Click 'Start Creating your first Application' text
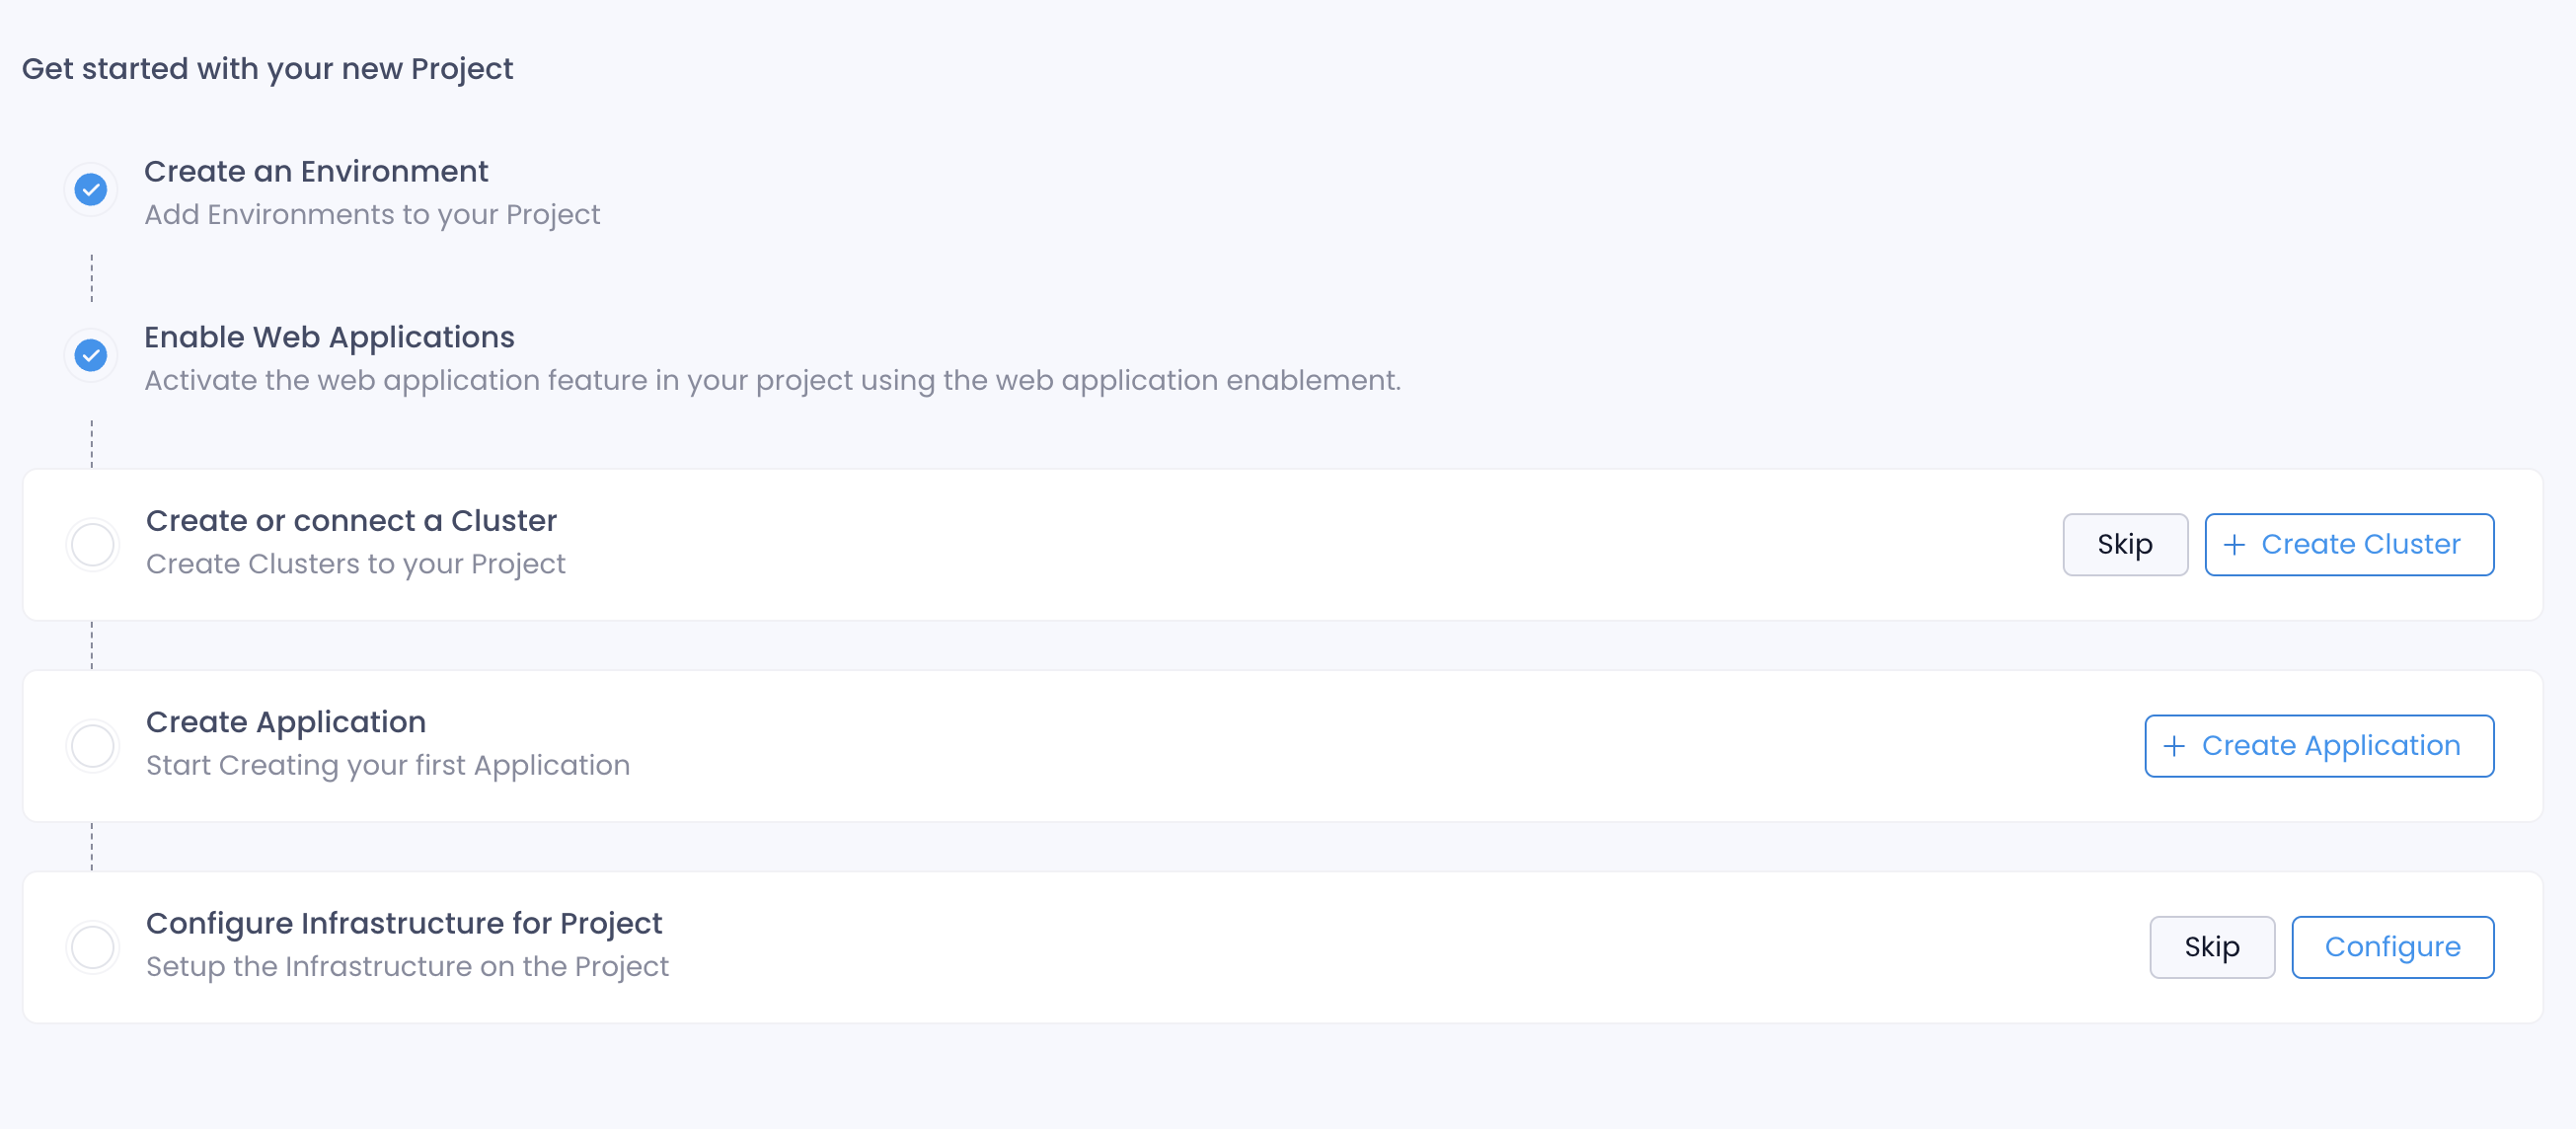Screen dimensions: 2576x1129 [388, 766]
